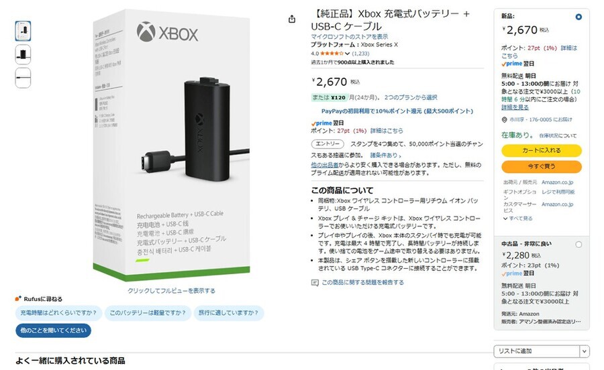604x370 pixels.
Task: Click the 今すぐ買う button
Action: click(x=541, y=166)
